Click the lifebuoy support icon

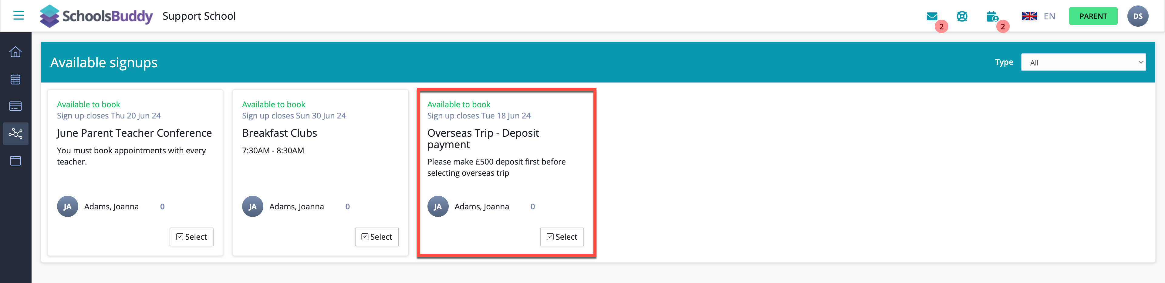tap(962, 17)
